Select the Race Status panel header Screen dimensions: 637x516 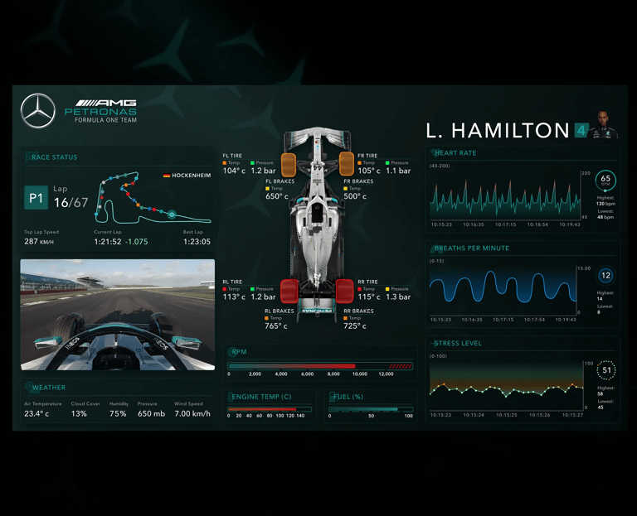click(55, 157)
